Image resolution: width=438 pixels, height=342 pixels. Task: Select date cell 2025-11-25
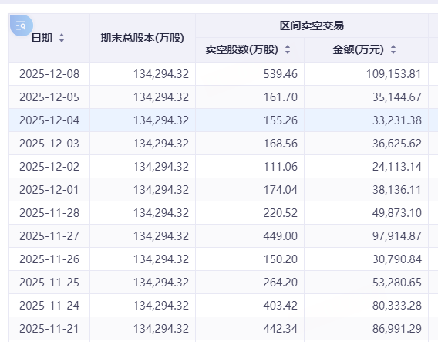coord(49,283)
